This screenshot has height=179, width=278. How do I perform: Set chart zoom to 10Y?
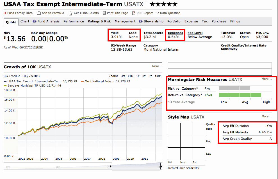pyautogui.click(x=158, y=76)
